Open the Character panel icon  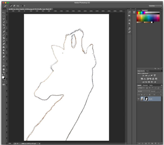click(x=129, y=20)
